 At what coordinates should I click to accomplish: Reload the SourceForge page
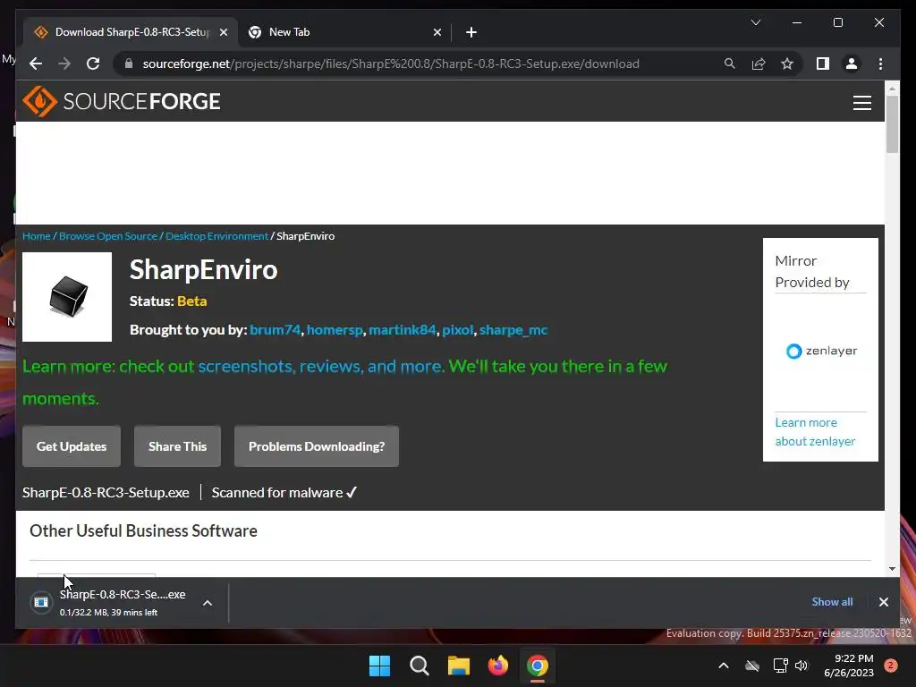tap(93, 64)
